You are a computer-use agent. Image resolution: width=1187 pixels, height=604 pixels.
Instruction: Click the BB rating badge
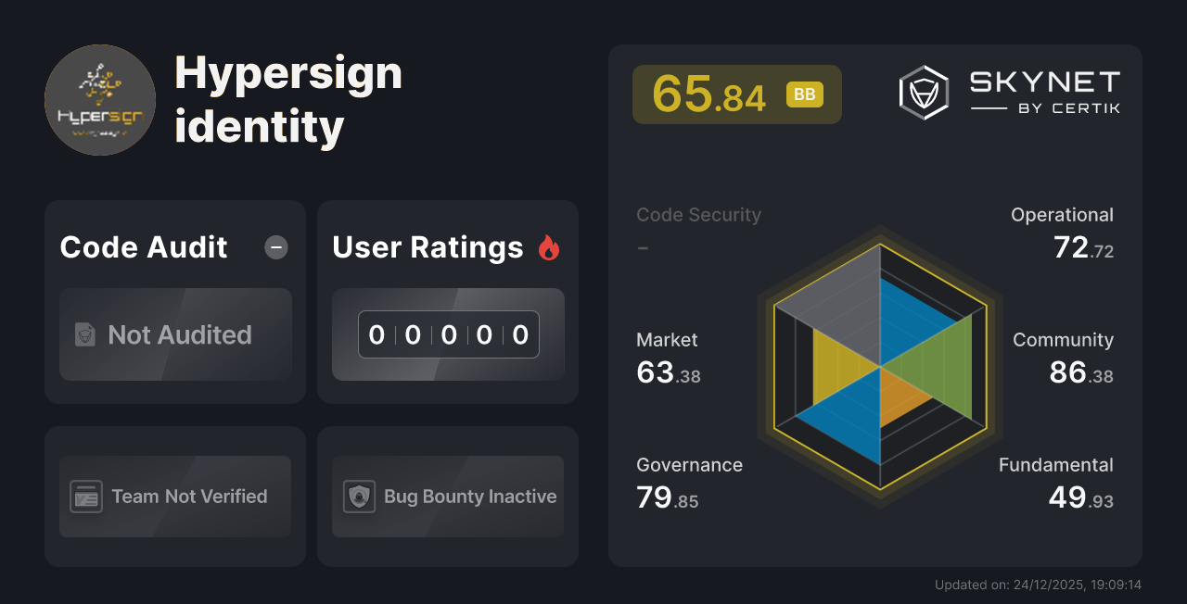804,93
